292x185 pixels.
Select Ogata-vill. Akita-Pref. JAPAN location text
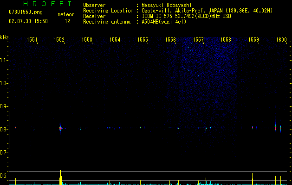click(207, 11)
